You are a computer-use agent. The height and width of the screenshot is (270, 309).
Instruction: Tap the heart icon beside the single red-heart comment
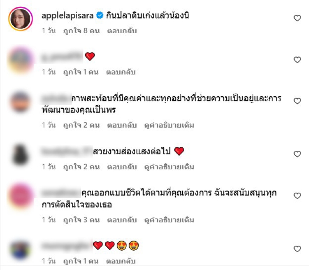click(x=297, y=60)
